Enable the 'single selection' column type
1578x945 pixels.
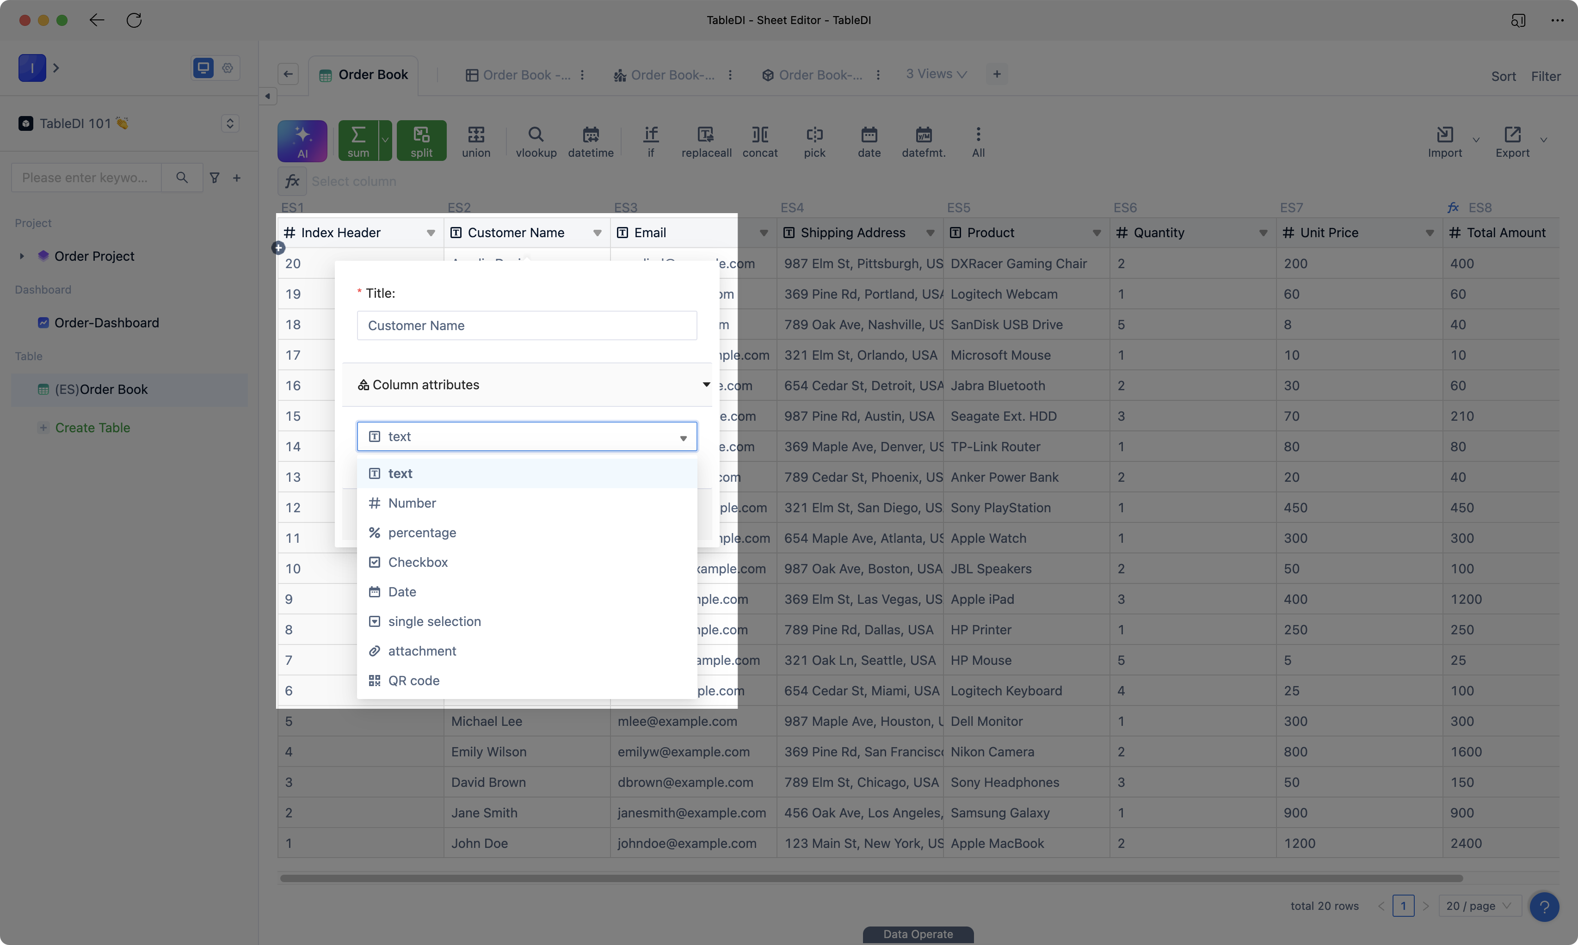tap(434, 621)
